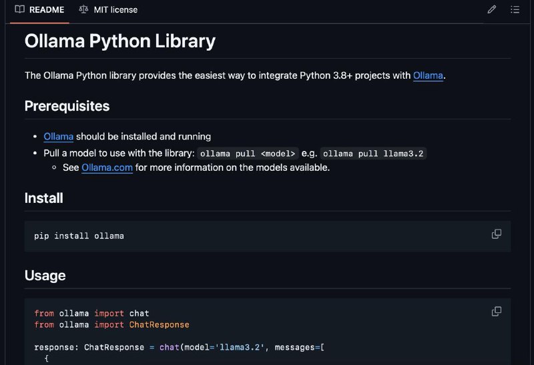Click the 'response: ChatResponse = chat(' line

(180, 347)
